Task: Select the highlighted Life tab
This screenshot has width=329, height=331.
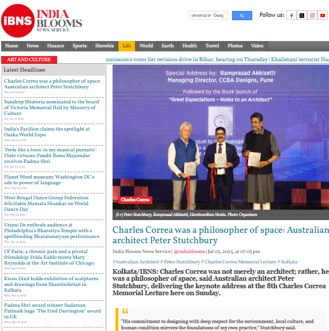Action: point(126,46)
